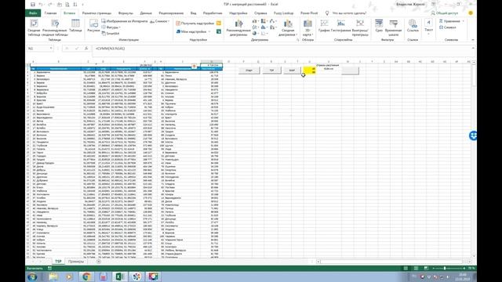Insert a hyperlink (Ссылка)

pos(413,26)
